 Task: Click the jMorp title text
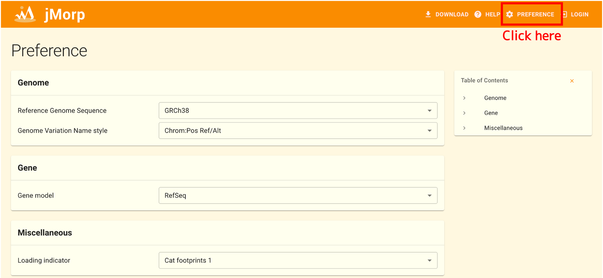[65, 14]
